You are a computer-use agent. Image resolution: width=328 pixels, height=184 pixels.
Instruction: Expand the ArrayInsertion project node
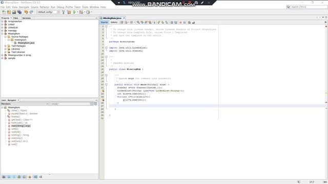point(2,21)
